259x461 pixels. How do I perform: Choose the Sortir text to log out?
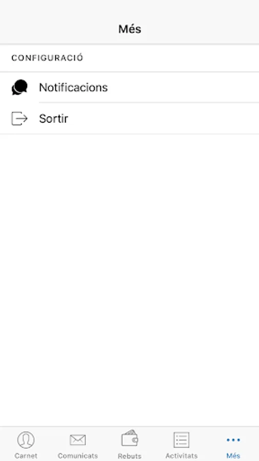(x=53, y=118)
